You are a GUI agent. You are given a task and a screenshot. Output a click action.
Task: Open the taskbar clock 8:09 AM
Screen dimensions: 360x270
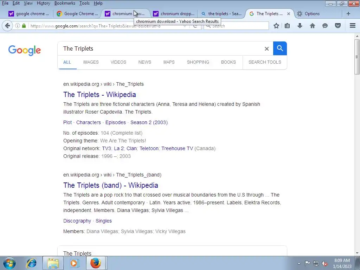(x=342, y=263)
